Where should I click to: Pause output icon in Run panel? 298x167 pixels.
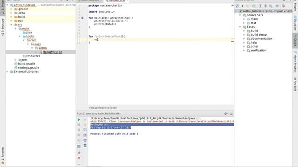pyautogui.click(x=79, y=130)
